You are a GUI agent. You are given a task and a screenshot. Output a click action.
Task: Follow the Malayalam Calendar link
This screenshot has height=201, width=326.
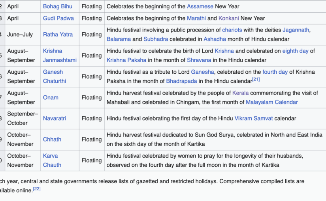click(272, 102)
